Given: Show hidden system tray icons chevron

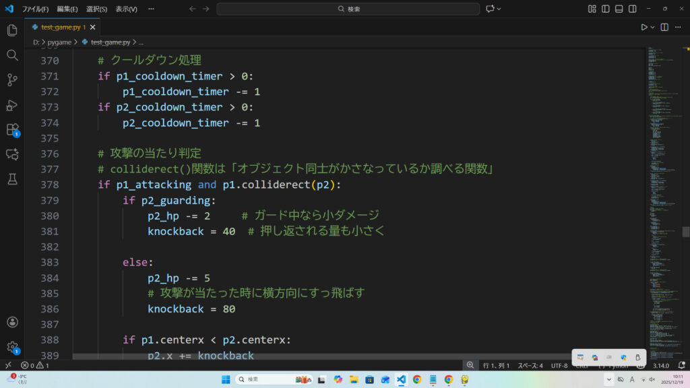Looking at the screenshot, I should 608,380.
